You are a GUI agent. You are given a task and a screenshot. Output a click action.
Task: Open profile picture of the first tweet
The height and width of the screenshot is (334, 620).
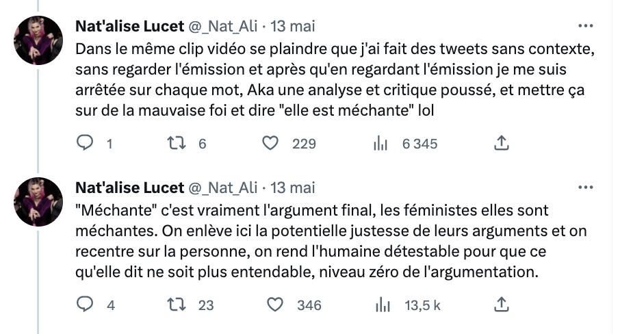(x=38, y=40)
